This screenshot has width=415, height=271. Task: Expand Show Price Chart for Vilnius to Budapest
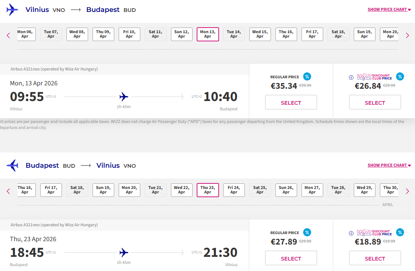389,10
